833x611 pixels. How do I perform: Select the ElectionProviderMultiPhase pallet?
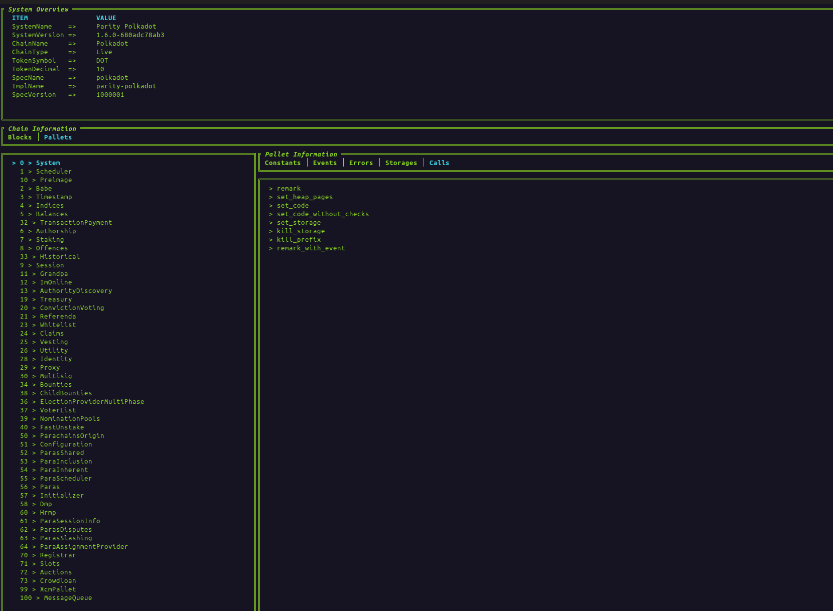click(82, 402)
